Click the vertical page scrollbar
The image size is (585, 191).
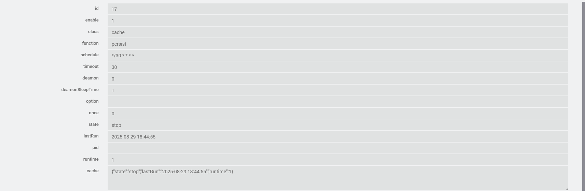pos(583,95)
